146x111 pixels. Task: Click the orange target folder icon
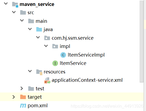coord(23,97)
